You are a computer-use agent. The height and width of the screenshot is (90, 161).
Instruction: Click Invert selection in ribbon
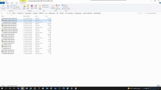pyautogui.click(x=66, y=9)
